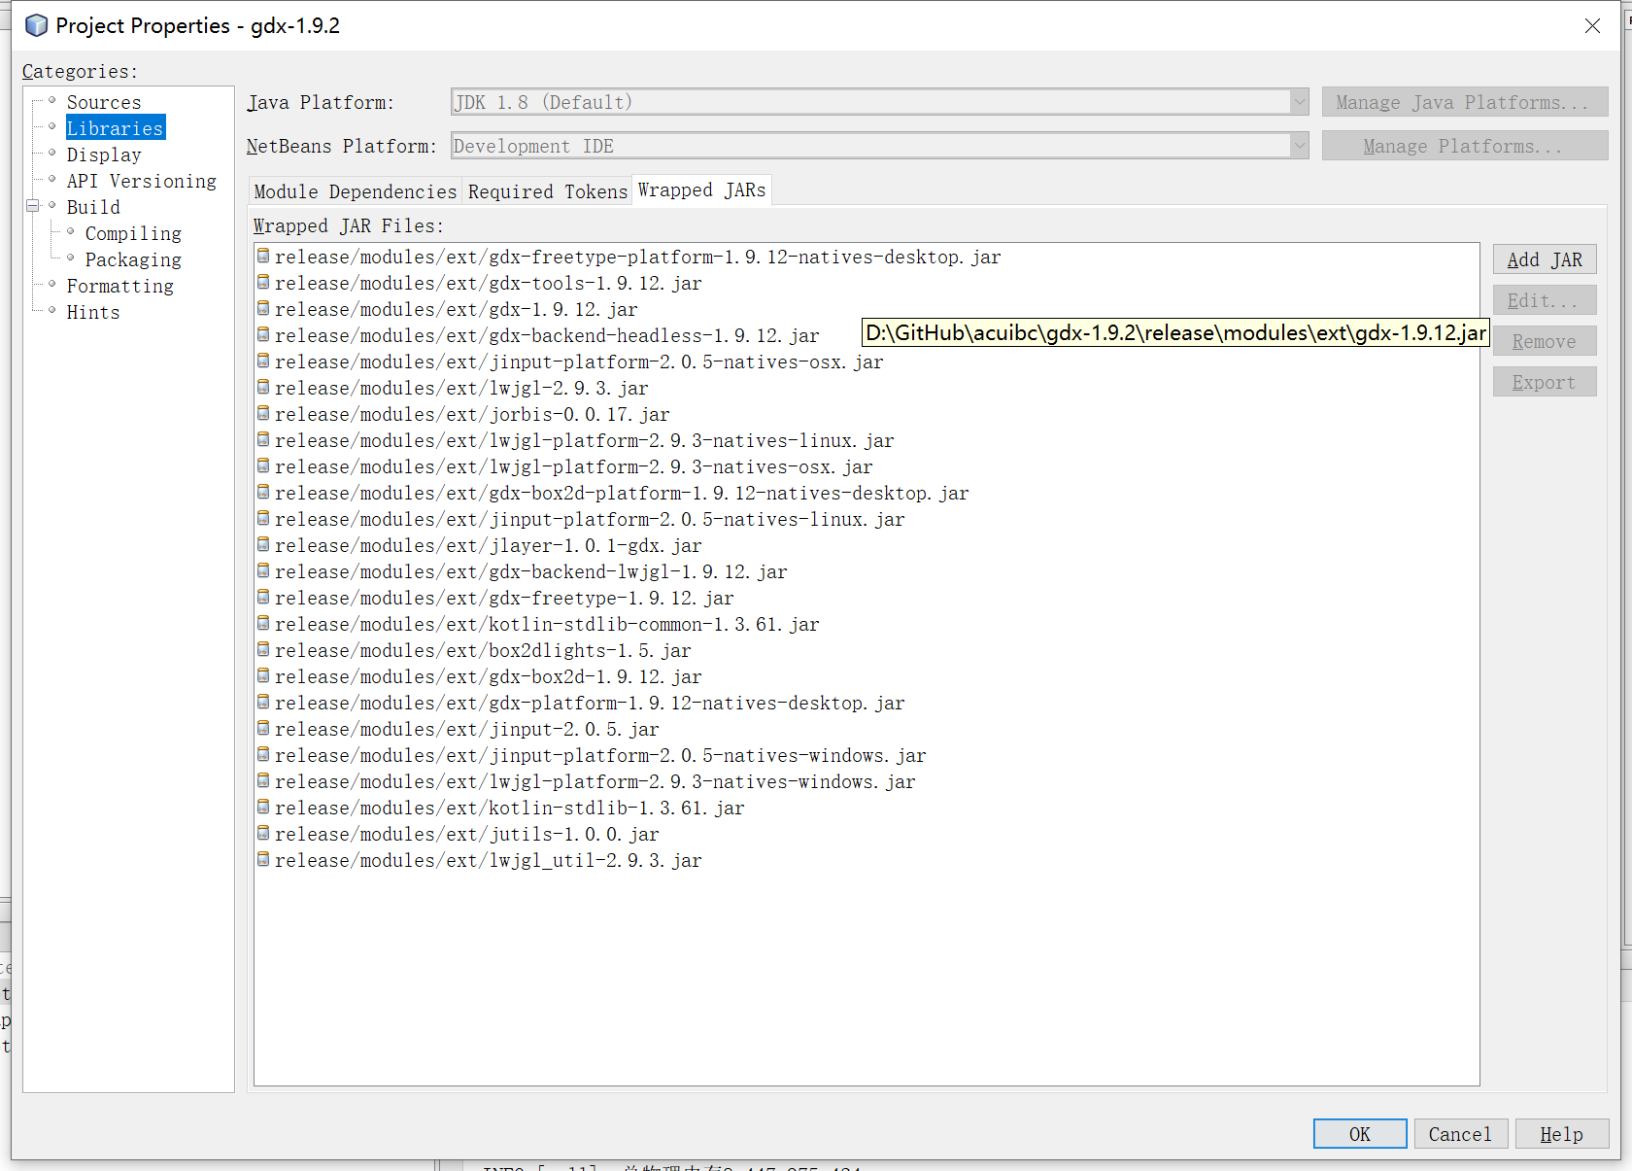The height and width of the screenshot is (1171, 1632).
Task: Confirm the dialog with OK
Action: 1360,1134
